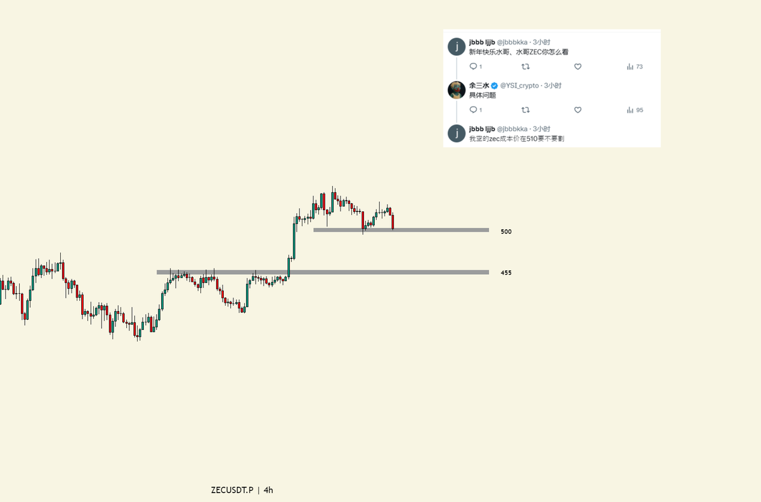Image resolution: width=761 pixels, height=502 pixels.
Task: Open the @YSI_crypto handle link
Action: pos(519,86)
